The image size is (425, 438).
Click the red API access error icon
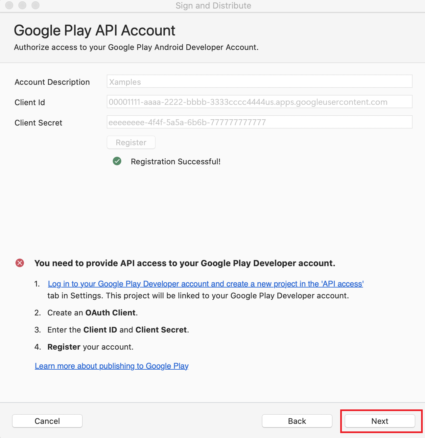coord(20,263)
